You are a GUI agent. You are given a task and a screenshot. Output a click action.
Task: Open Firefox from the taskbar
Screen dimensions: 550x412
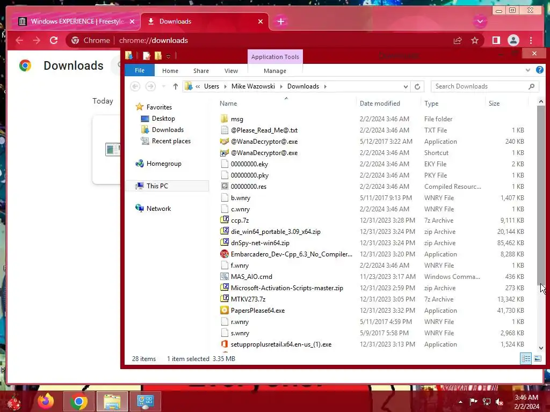(46, 401)
